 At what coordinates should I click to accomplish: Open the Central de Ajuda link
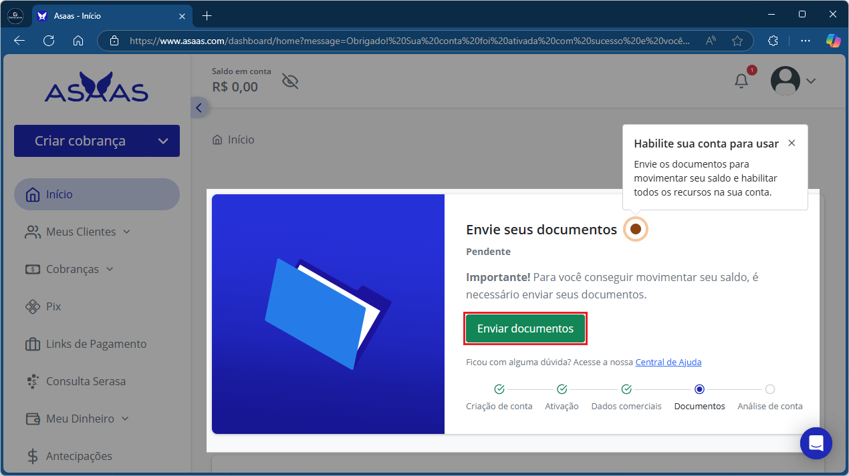click(668, 362)
